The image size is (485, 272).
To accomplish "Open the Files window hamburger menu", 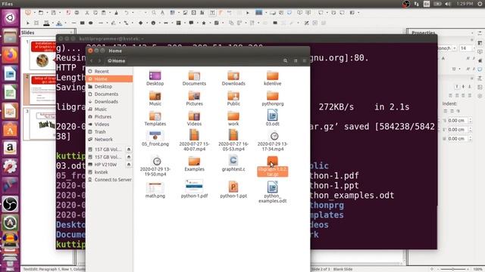I will click(x=305, y=61).
